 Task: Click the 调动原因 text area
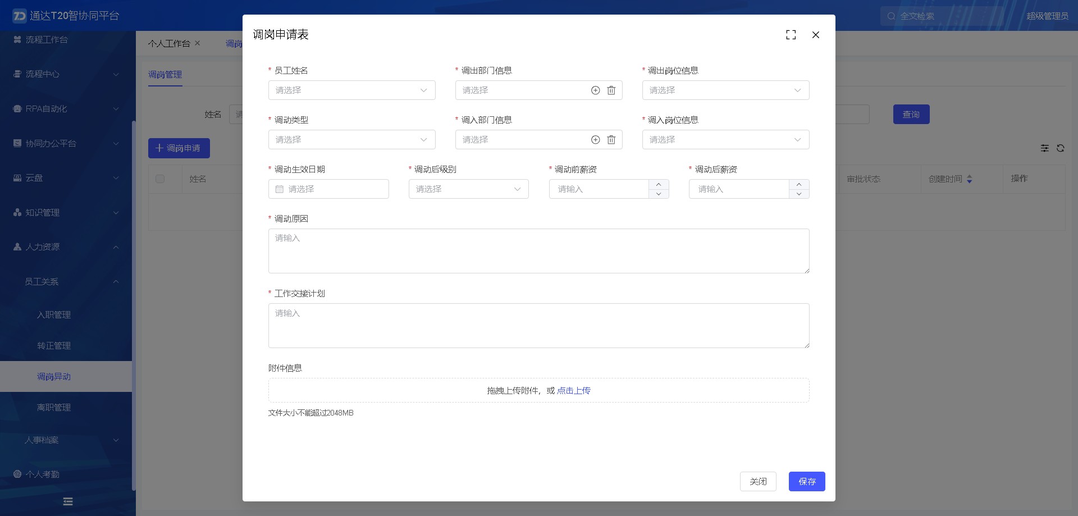539,251
